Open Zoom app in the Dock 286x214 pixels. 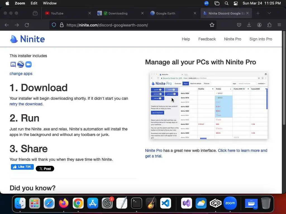(x=230, y=203)
